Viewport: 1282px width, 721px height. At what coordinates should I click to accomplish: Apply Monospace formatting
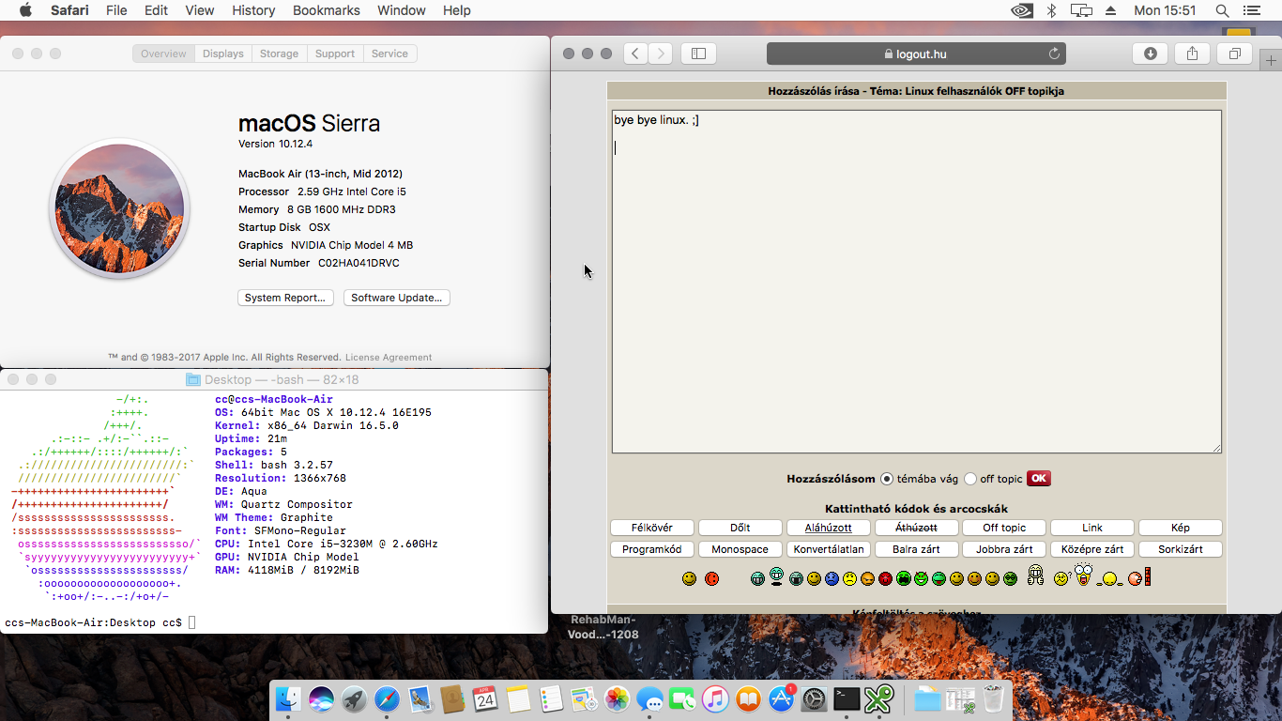coord(740,549)
